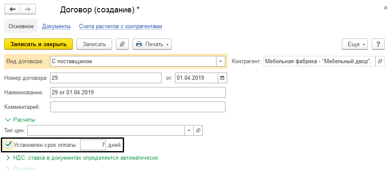Click the forward navigation arrow

coord(28,9)
